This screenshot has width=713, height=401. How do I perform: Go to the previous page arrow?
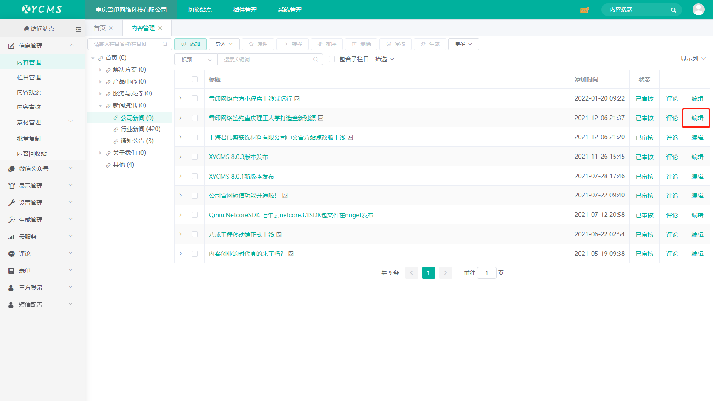[412, 273]
